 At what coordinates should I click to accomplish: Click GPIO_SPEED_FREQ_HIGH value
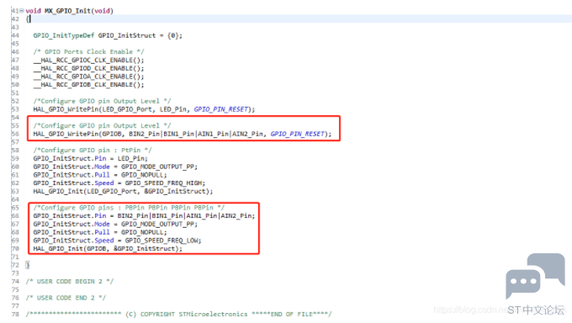click(x=163, y=183)
